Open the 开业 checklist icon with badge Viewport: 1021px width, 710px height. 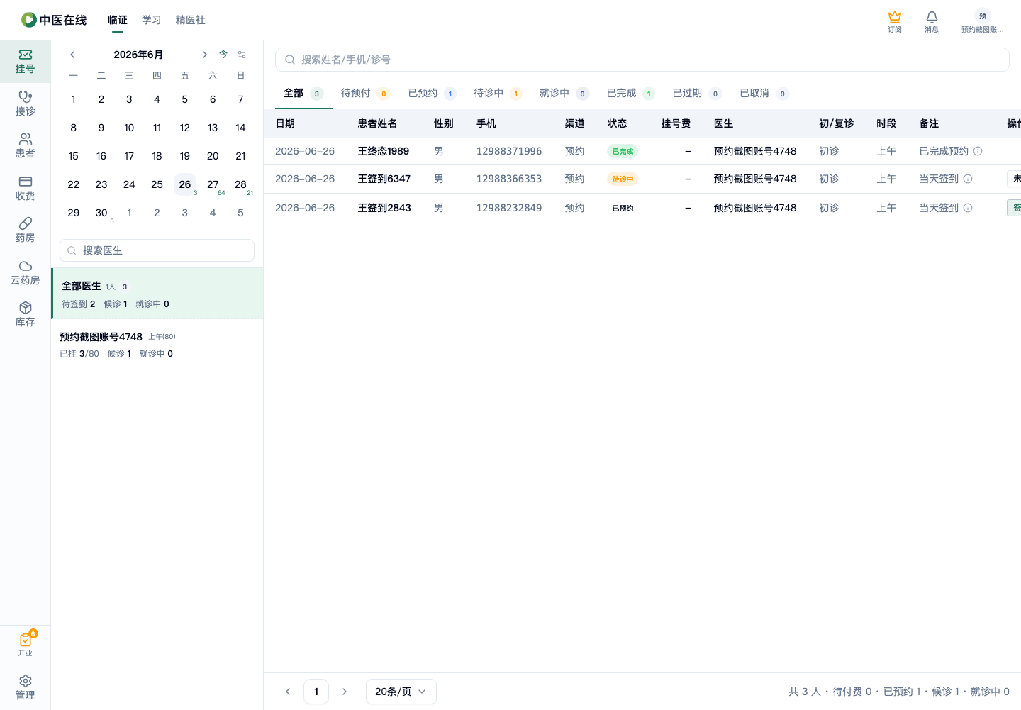25,644
